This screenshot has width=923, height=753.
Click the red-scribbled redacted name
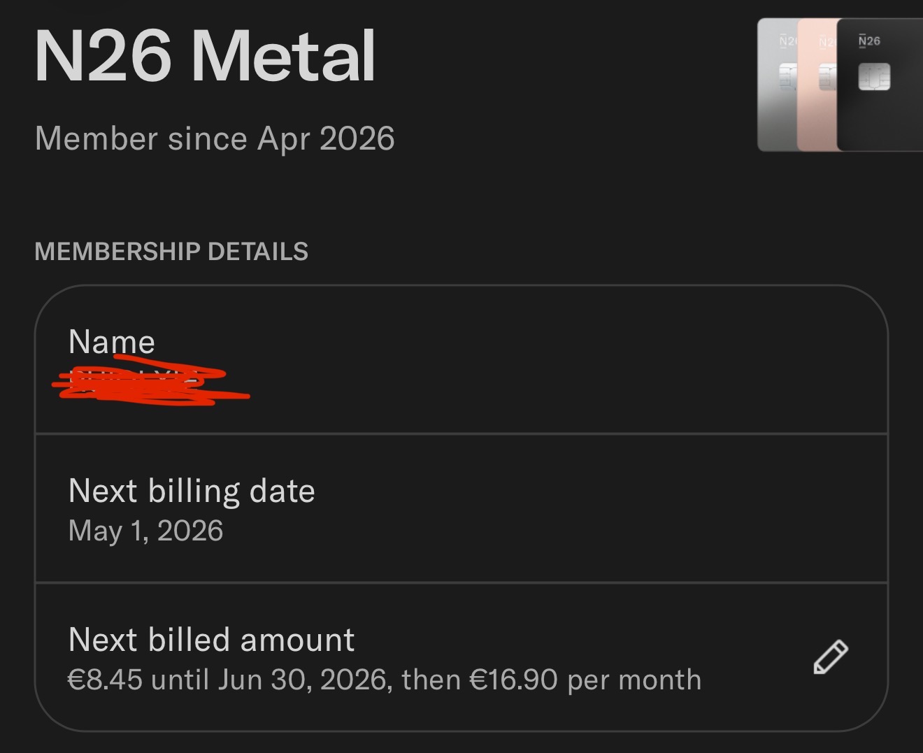pos(150,381)
